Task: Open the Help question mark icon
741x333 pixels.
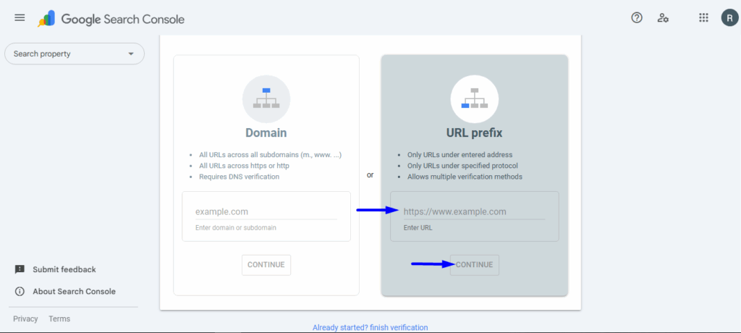Action: (637, 18)
